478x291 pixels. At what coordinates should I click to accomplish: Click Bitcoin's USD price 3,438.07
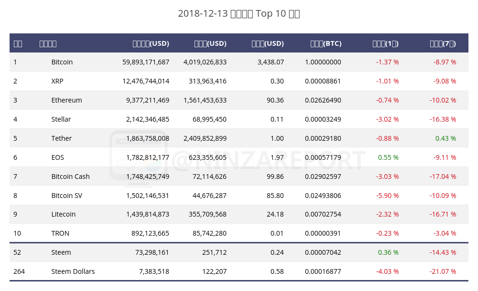point(271,62)
